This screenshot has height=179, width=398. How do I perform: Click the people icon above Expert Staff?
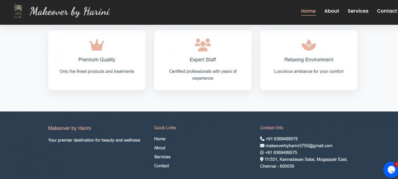[x=203, y=45]
